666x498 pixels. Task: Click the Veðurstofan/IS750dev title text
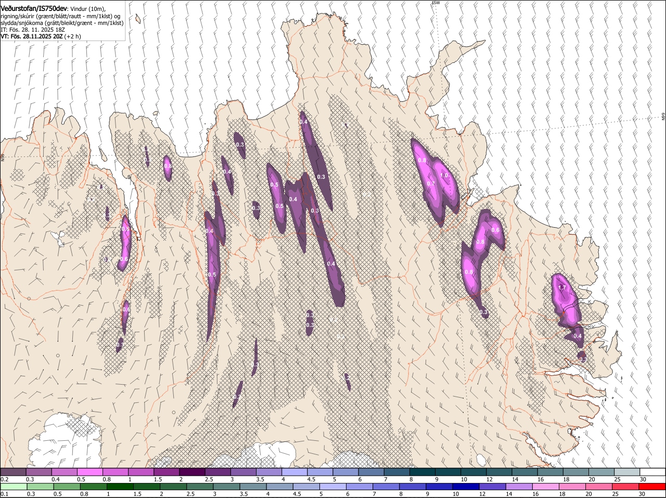[x=34, y=9]
